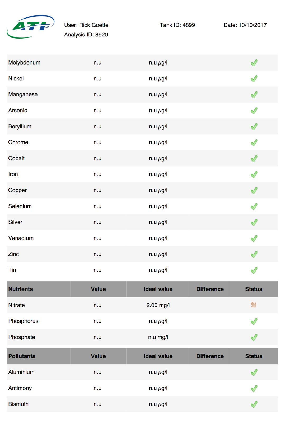
Task: Click the User: Rick Goettel text
Action: coord(87,25)
